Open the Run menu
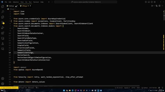 pos(30,2)
